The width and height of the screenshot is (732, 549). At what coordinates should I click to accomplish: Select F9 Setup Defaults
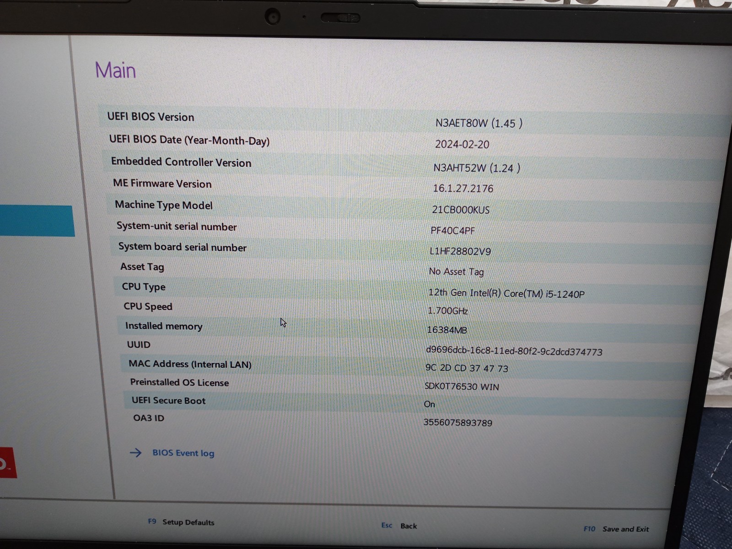tap(181, 522)
